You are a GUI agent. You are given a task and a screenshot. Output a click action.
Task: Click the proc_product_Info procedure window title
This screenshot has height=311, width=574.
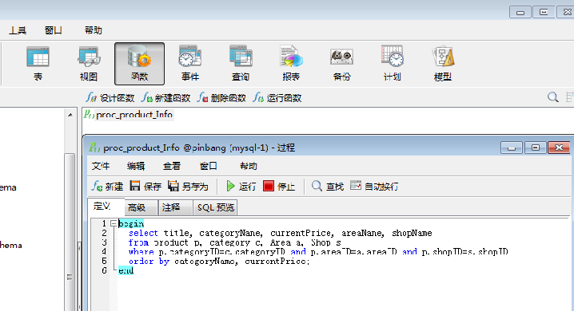click(x=199, y=148)
